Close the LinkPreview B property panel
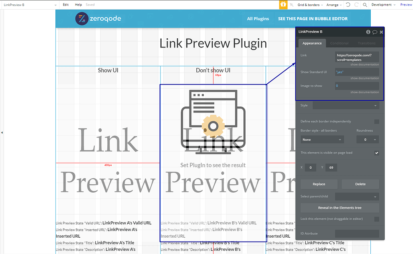The width and height of the screenshot is (413, 254). pyautogui.click(x=381, y=32)
